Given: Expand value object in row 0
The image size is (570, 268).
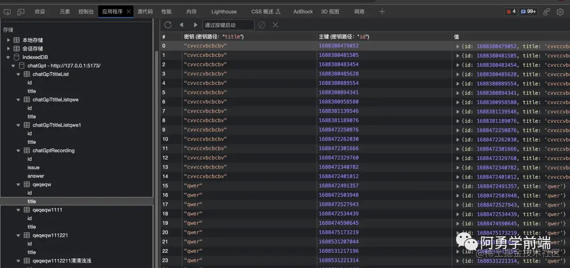Looking at the screenshot, I should [x=458, y=46].
